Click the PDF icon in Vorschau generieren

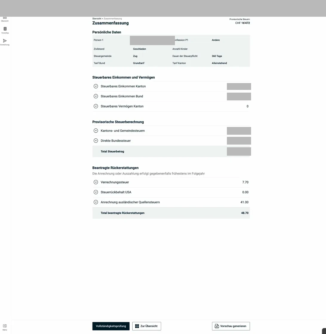point(217,326)
